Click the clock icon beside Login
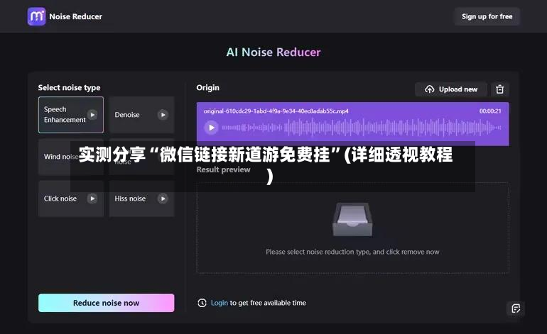This screenshot has width=547, height=334. 202,303
